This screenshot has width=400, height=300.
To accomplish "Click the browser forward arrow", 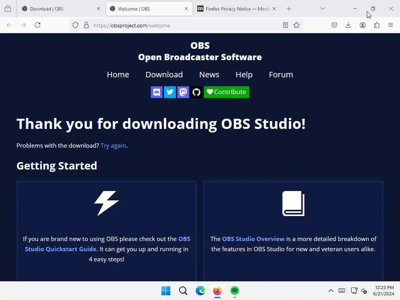I will click(23, 25).
